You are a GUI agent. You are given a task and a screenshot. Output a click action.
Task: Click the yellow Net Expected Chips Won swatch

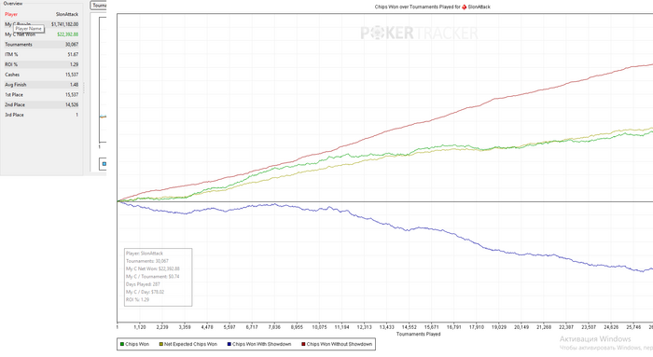[161, 344]
